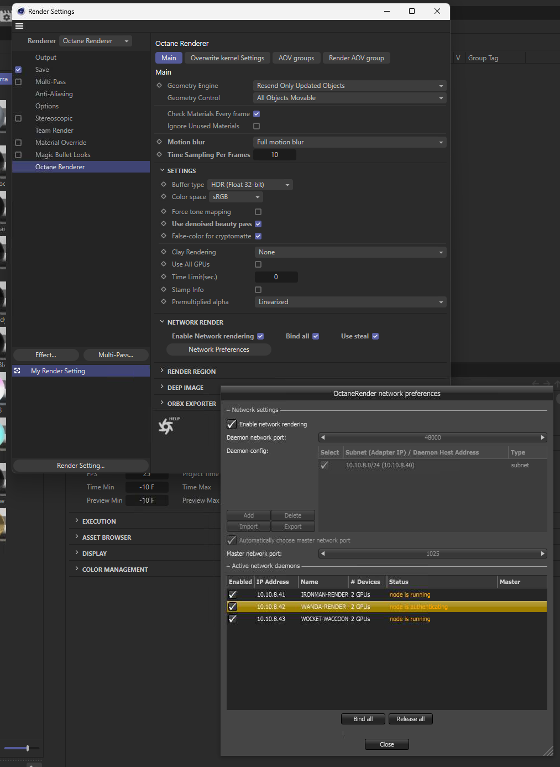Collapse NETWORK RENDER section

click(x=162, y=322)
